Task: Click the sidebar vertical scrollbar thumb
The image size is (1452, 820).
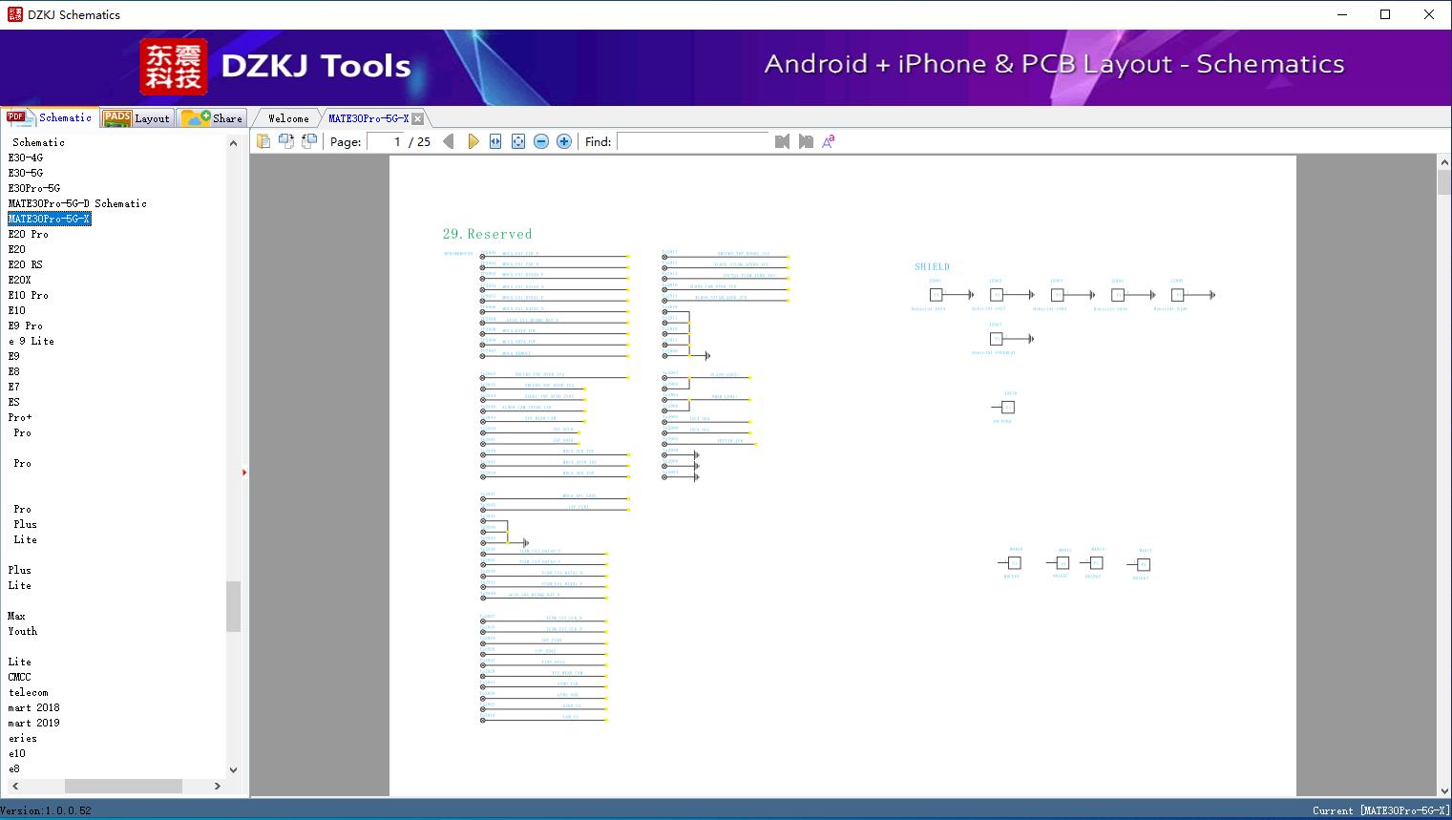Action: point(233,606)
